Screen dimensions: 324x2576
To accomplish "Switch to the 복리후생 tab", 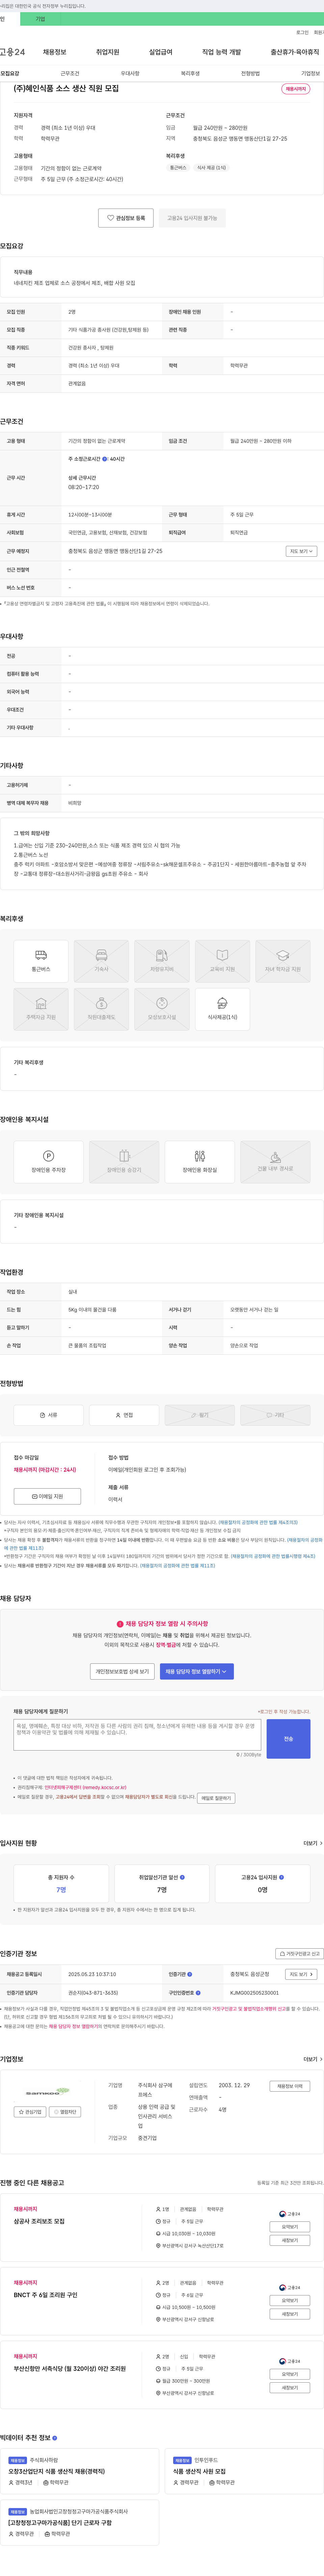I will (190, 73).
